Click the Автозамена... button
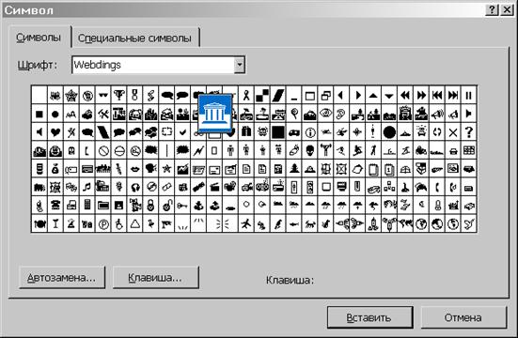The image size is (518, 338). (62, 278)
